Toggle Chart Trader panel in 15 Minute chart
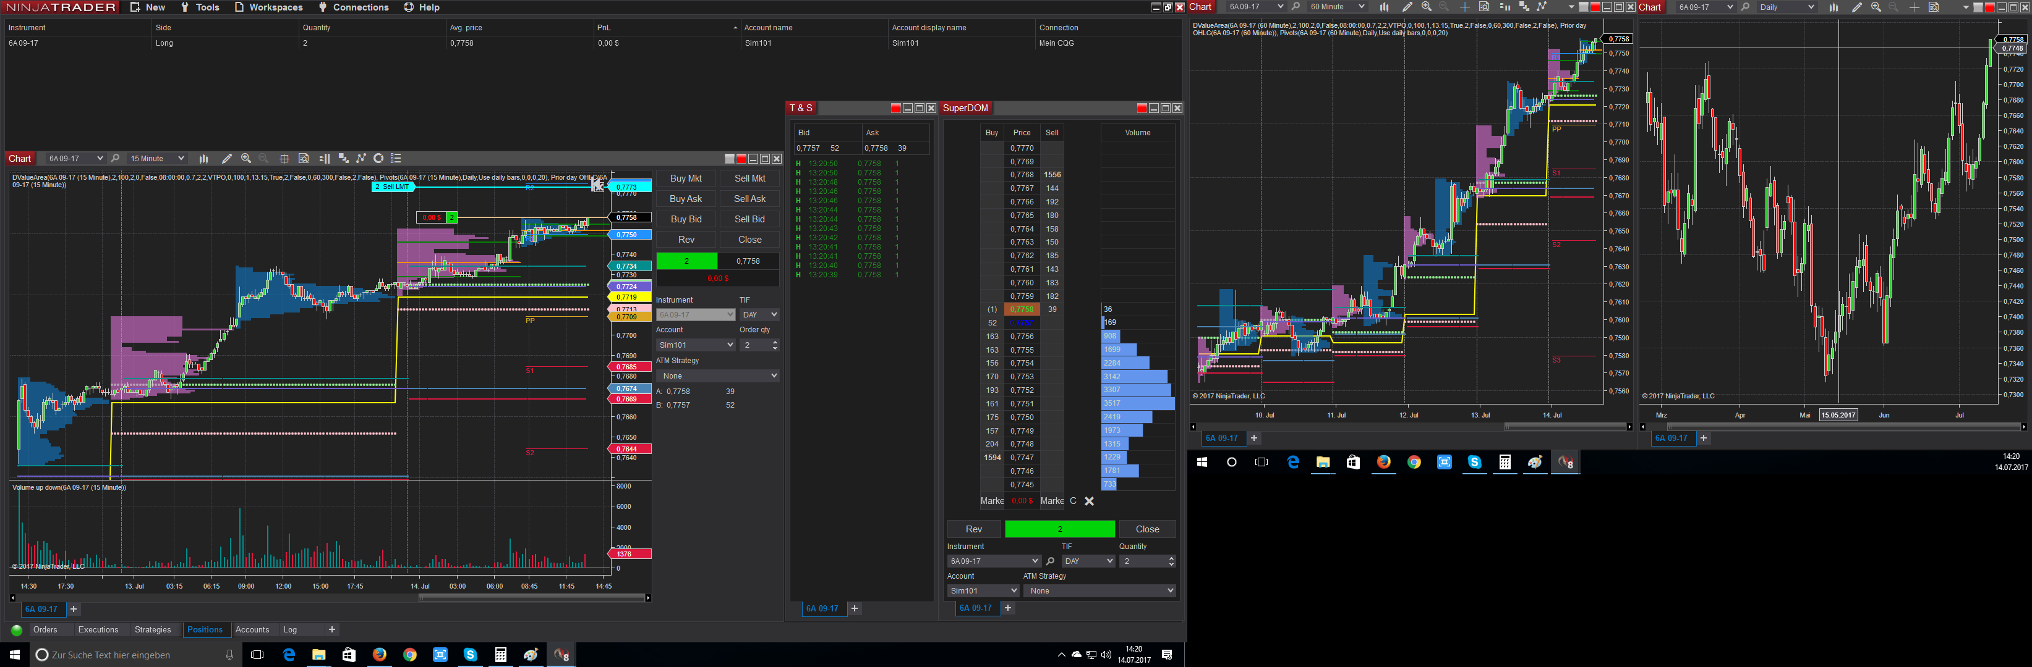Viewport: 2032px width, 667px height. tap(324, 158)
